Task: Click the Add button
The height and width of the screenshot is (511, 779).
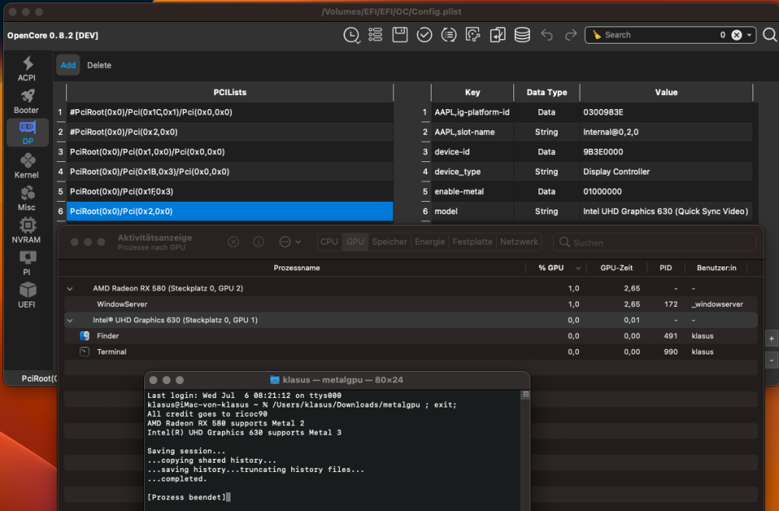Action: point(68,65)
